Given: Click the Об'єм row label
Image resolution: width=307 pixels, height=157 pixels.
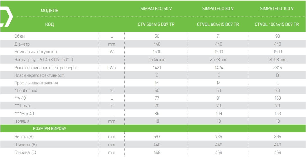Looking at the screenshot, I should click(x=20, y=36).
